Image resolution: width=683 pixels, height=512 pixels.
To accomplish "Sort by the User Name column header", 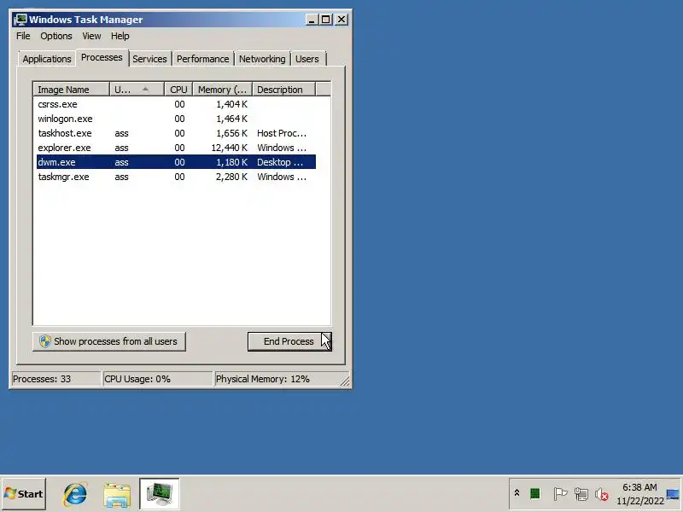I will tap(137, 90).
